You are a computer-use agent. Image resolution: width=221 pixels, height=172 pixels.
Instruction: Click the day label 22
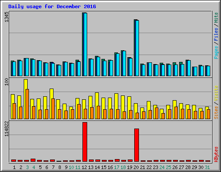click(149, 167)
